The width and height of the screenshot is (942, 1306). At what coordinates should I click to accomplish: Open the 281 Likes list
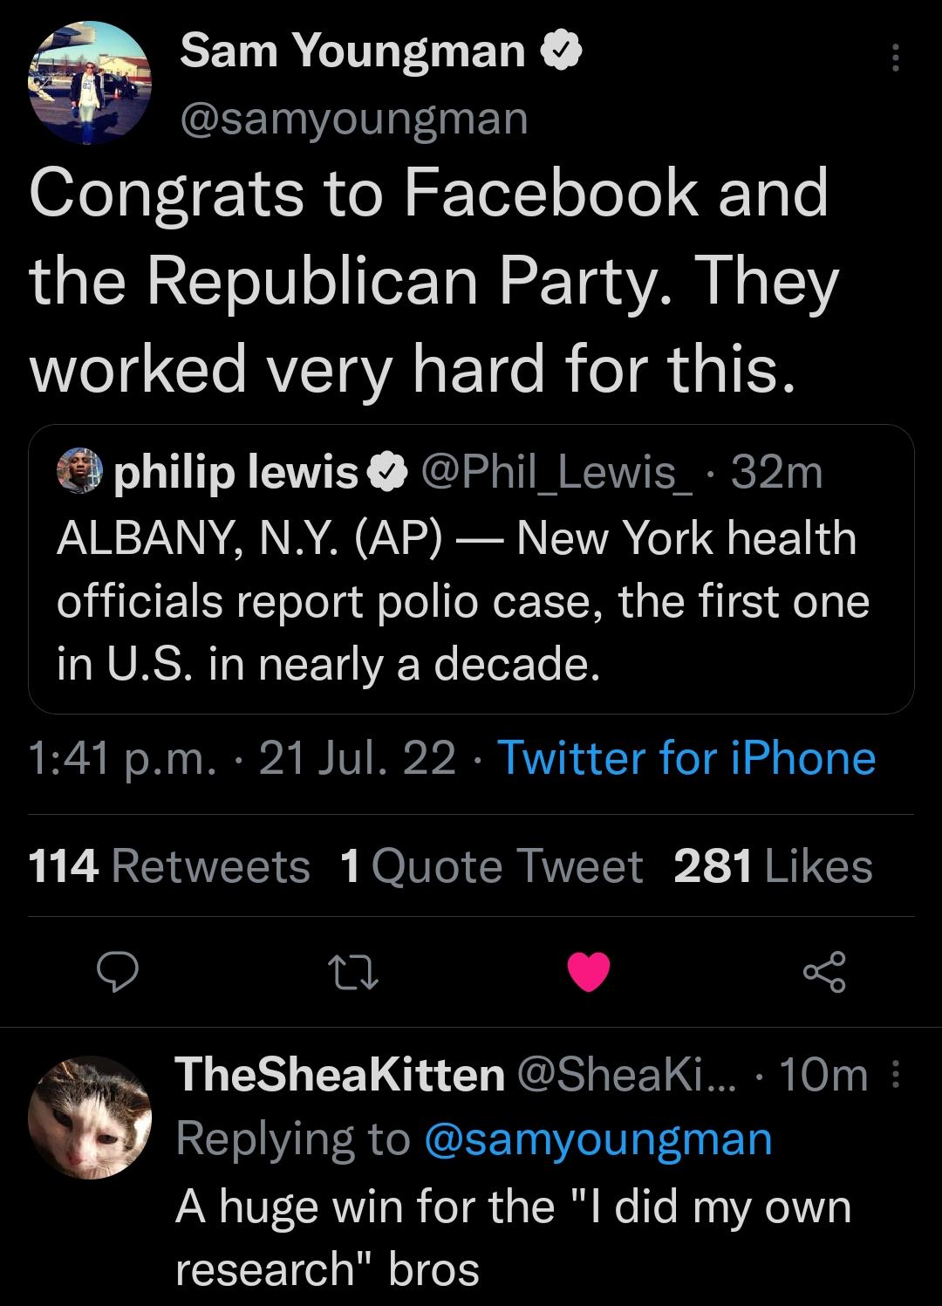tap(775, 867)
